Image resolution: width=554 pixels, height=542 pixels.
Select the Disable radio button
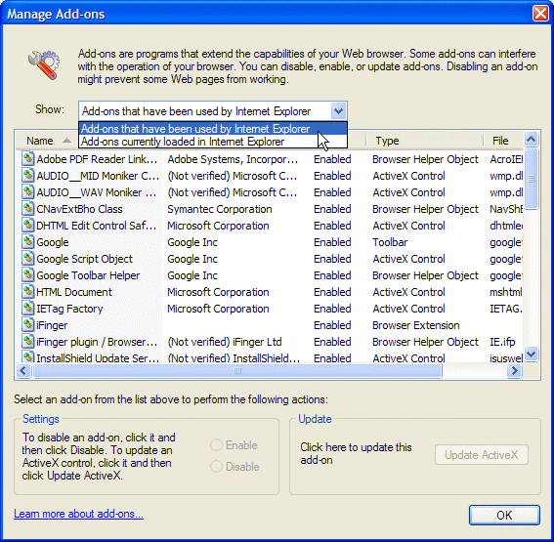point(216,467)
